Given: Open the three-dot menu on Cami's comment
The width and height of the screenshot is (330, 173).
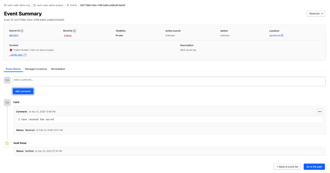Looking at the screenshot, I should 320,112.
